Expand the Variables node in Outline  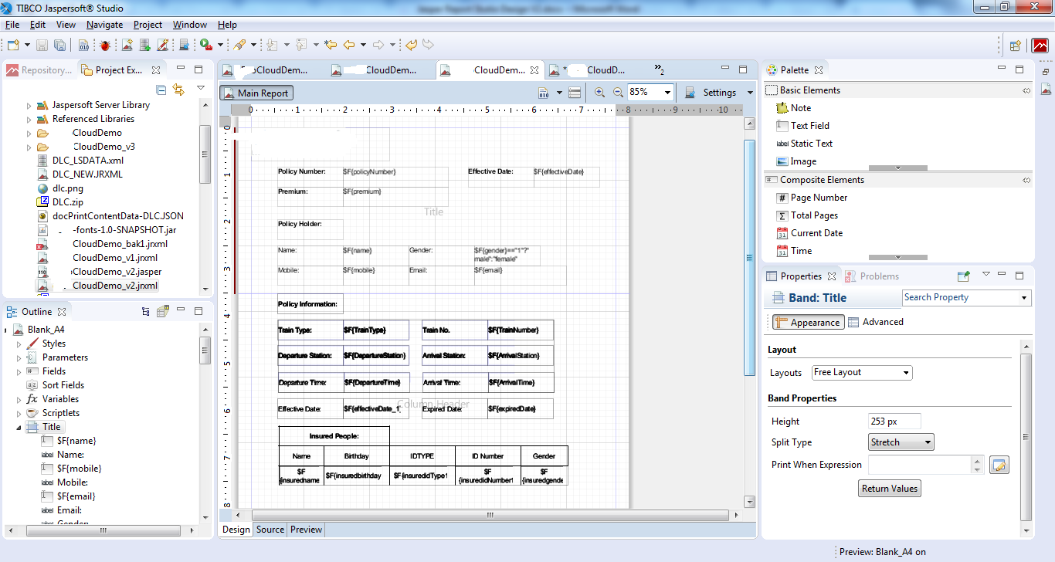pos(19,399)
